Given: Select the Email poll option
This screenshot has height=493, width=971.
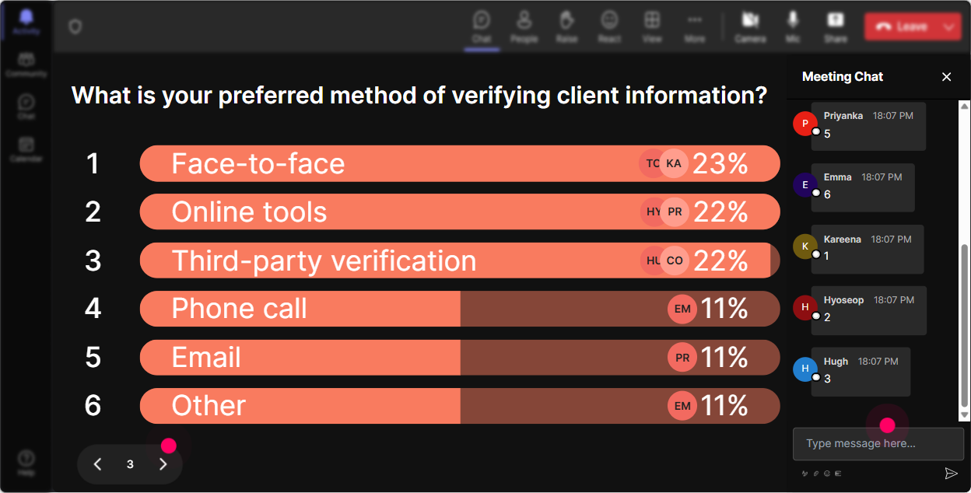Looking at the screenshot, I should tap(460, 357).
